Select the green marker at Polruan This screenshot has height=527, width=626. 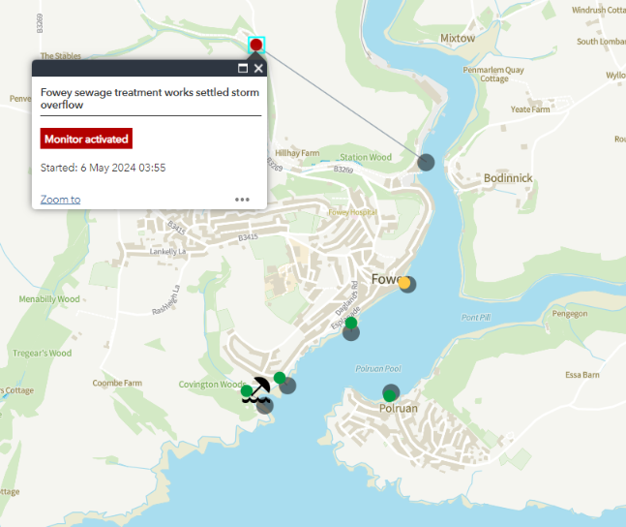pyautogui.click(x=389, y=396)
